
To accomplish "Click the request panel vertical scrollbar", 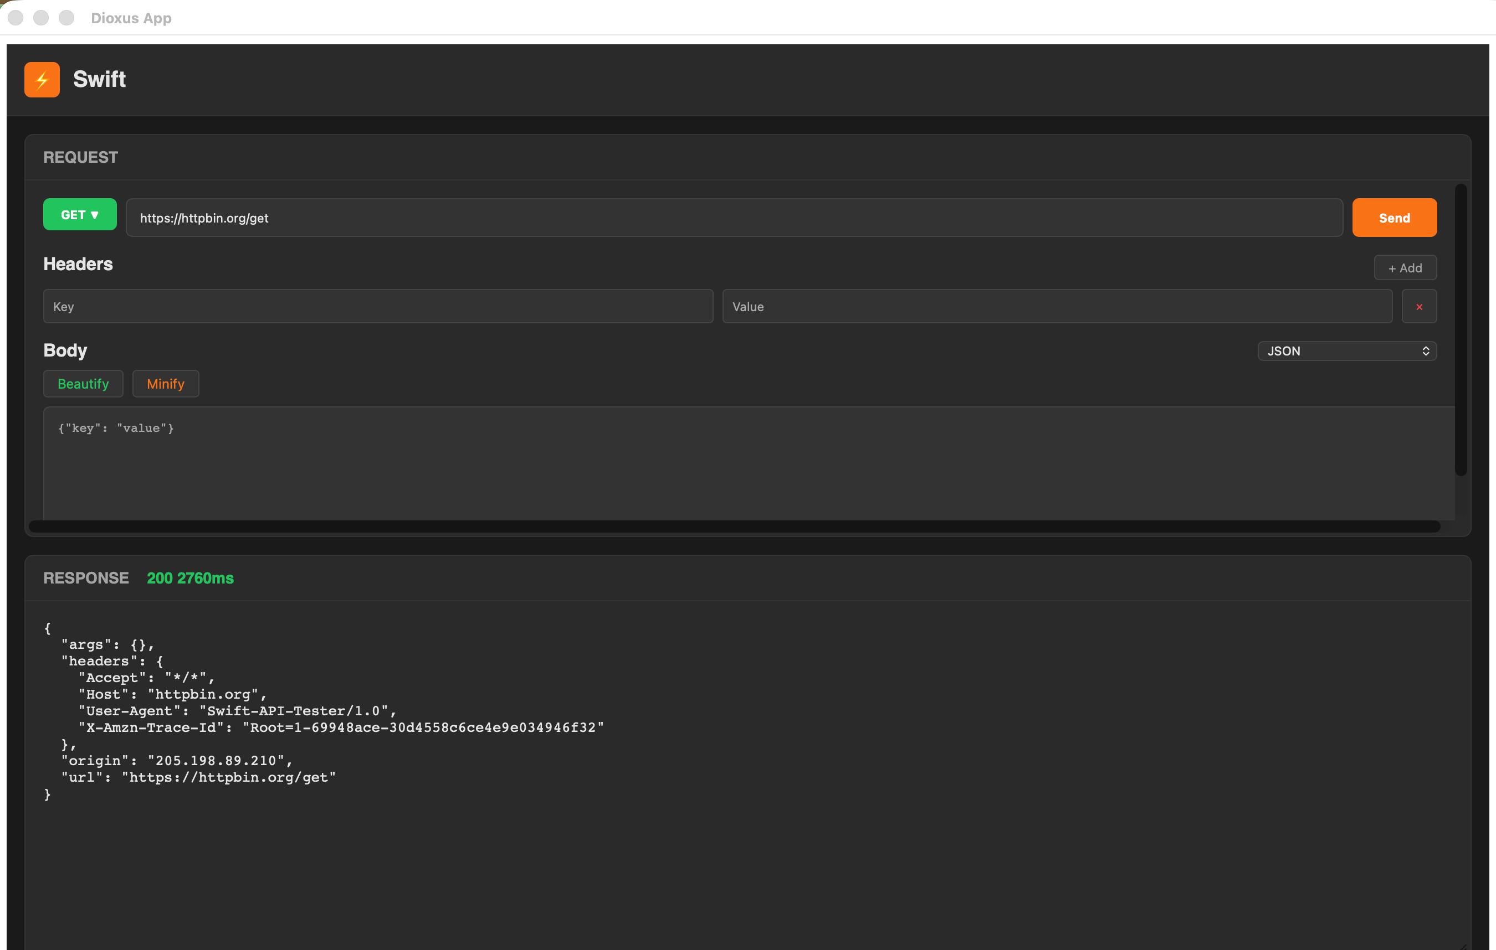I will (x=1461, y=329).
